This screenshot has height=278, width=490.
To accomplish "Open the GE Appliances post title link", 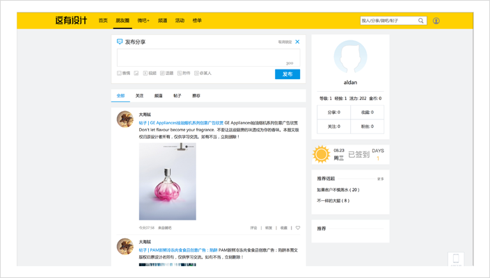I will (x=181, y=123).
